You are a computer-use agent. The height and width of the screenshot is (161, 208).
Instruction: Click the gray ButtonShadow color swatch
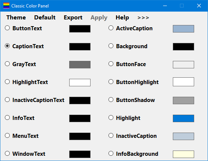[x=183, y=100]
